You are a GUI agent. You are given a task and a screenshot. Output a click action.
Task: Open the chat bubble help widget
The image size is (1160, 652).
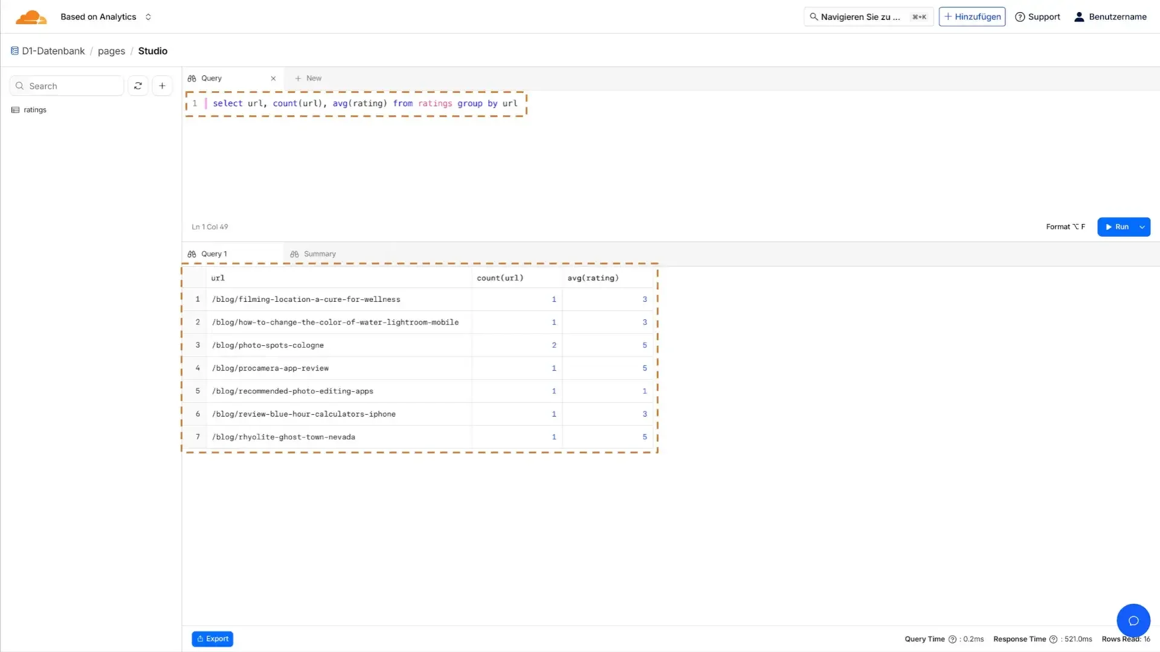coord(1133,620)
